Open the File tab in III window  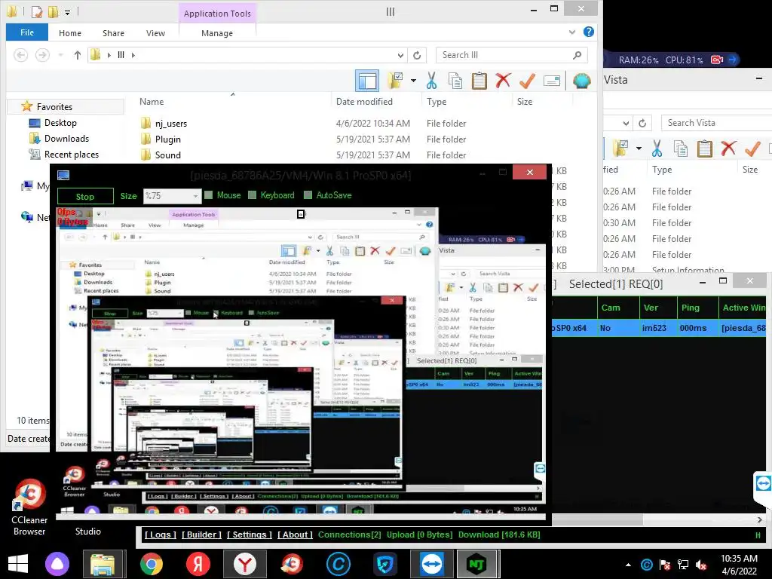coord(27,32)
